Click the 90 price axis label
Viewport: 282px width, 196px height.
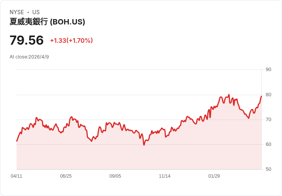tap(268, 70)
